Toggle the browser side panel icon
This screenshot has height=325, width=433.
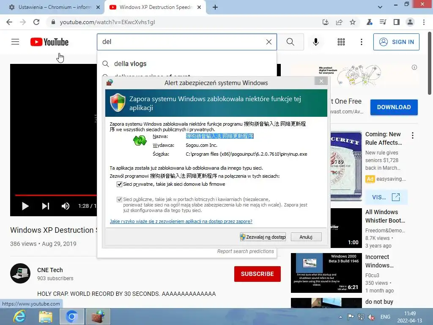click(397, 22)
